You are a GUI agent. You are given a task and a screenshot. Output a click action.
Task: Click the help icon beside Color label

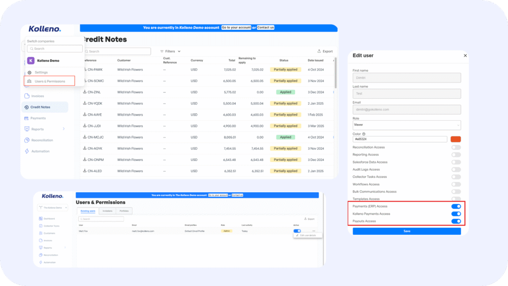[x=364, y=134]
